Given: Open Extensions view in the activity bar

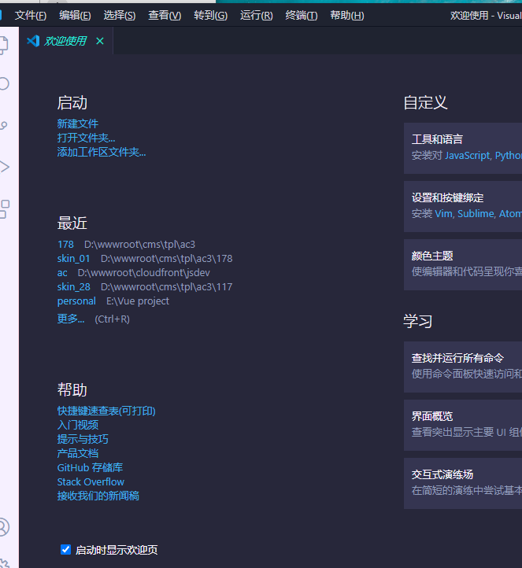Looking at the screenshot, I should (5, 209).
